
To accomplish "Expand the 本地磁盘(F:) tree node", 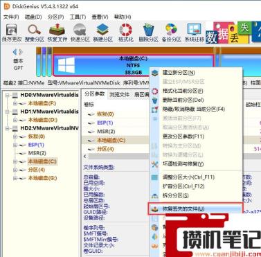I will click(15, 103).
